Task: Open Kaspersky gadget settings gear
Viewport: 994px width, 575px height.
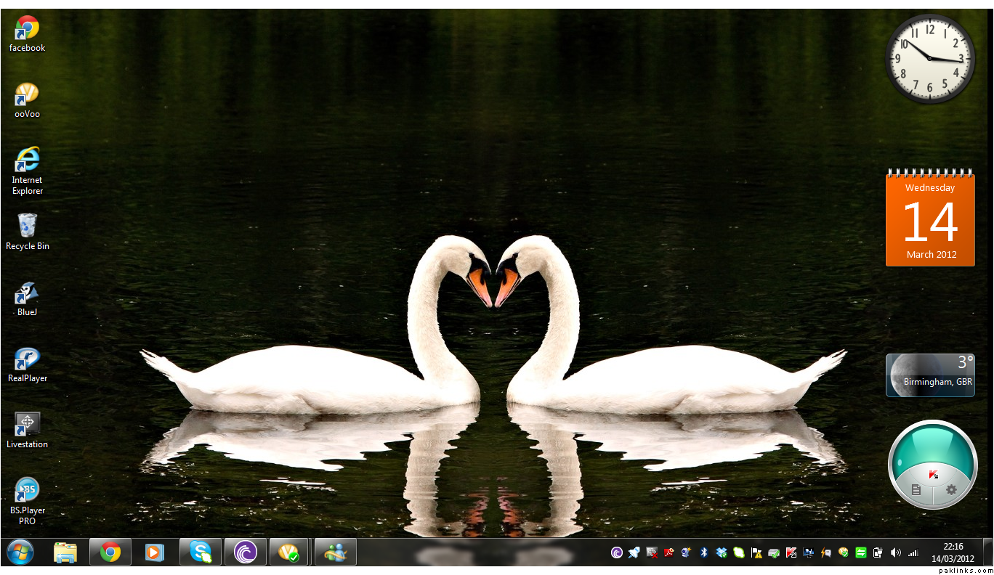Action: 951,489
